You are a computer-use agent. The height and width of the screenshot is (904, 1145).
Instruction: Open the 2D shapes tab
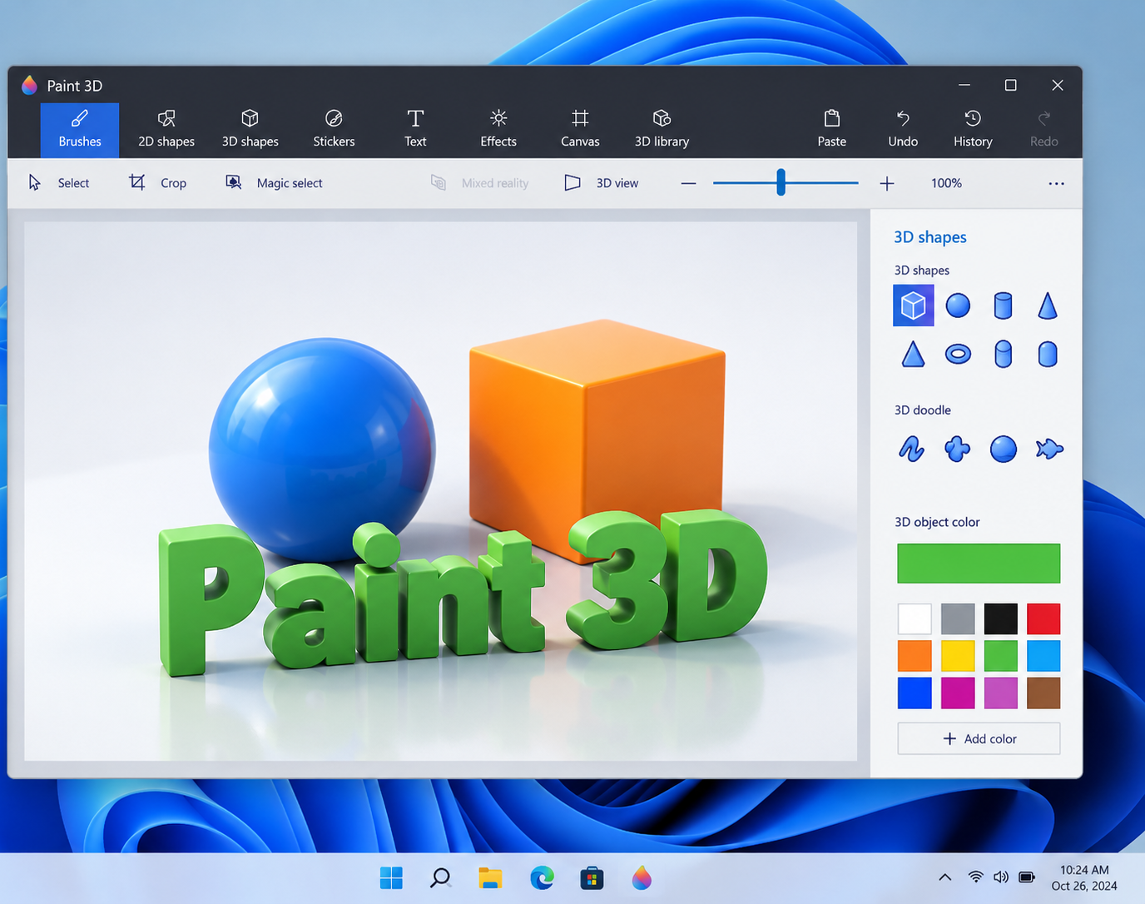coord(166,130)
